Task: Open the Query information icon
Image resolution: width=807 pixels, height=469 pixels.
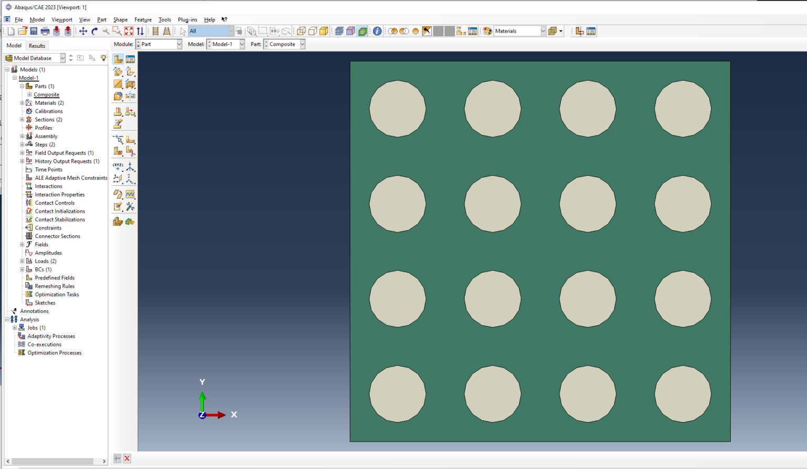Action: 377,32
